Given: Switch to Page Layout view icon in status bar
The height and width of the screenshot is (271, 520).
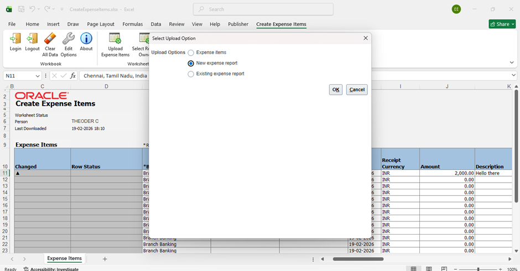Looking at the screenshot, I should click(x=429, y=269).
